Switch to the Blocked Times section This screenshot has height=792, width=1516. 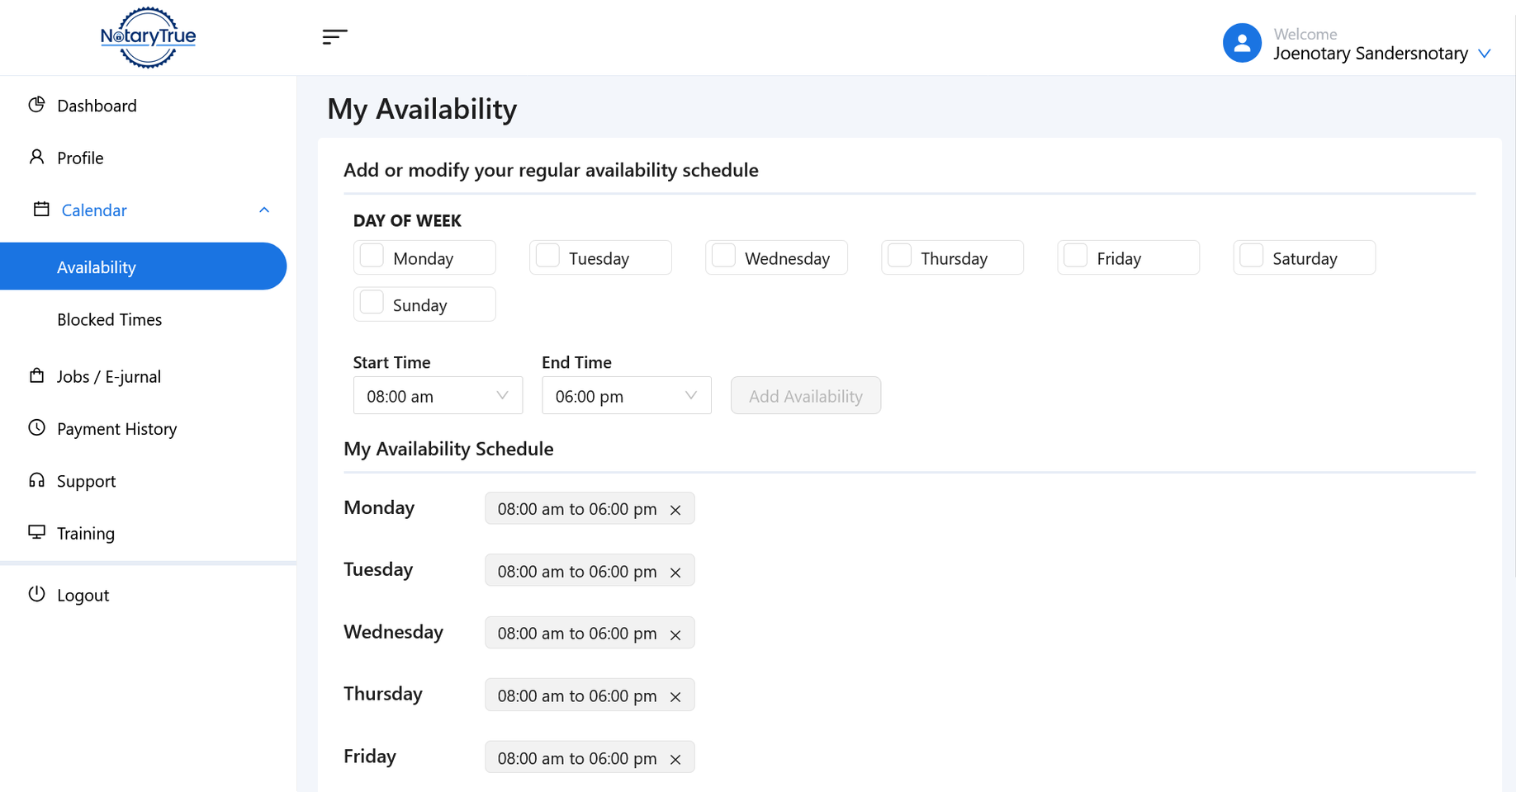[110, 319]
